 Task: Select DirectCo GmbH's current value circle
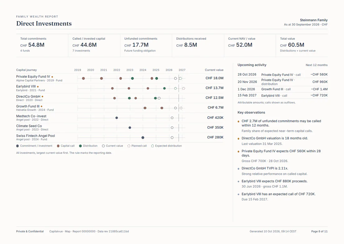tap(159, 98)
